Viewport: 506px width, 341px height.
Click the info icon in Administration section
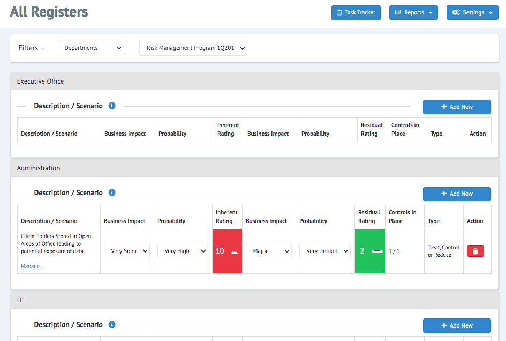112,192
